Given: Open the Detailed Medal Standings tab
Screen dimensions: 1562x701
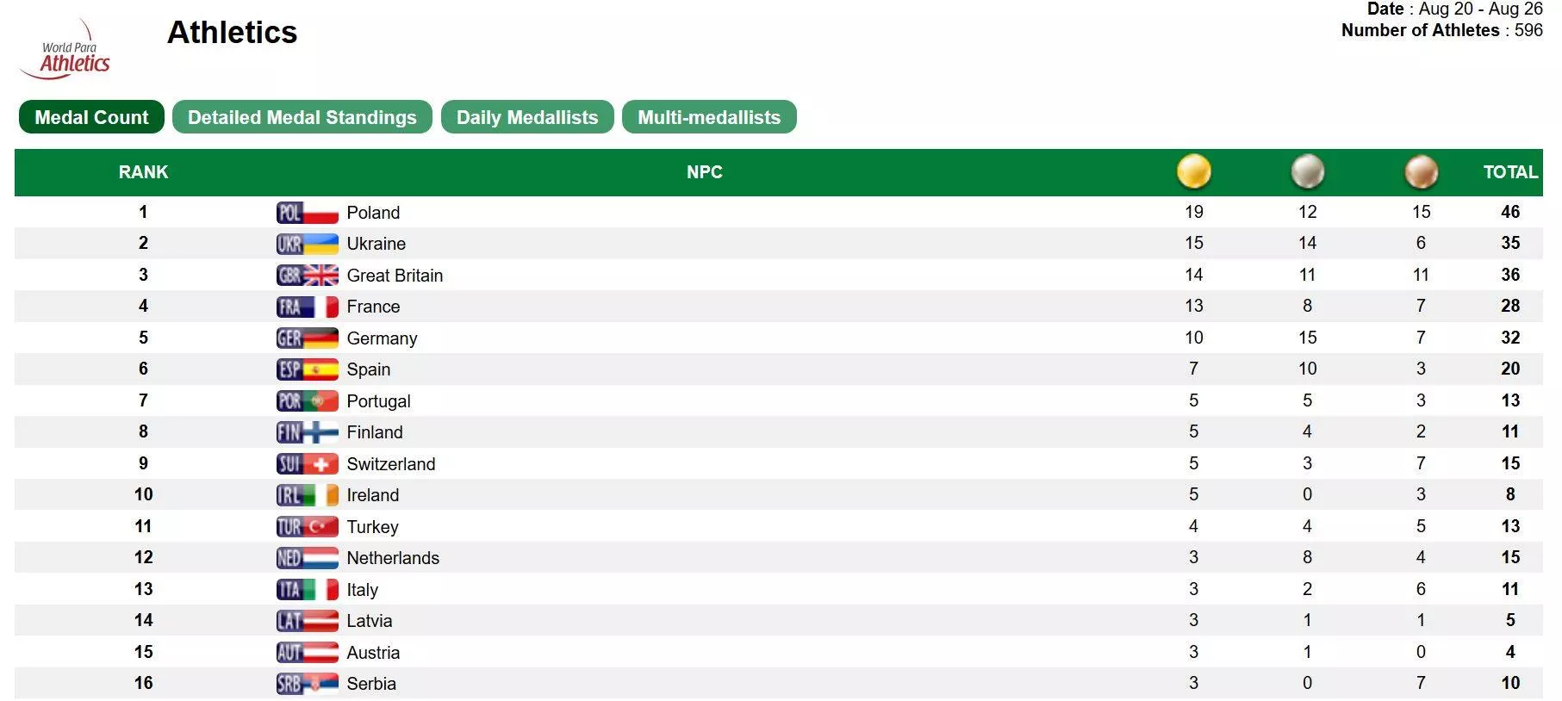Looking at the screenshot, I should coord(302,117).
